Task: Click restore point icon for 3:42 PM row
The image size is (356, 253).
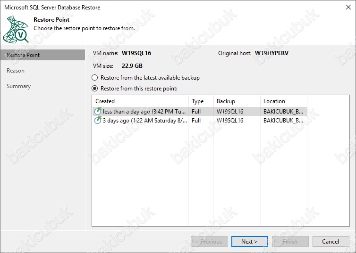Action: (98, 111)
